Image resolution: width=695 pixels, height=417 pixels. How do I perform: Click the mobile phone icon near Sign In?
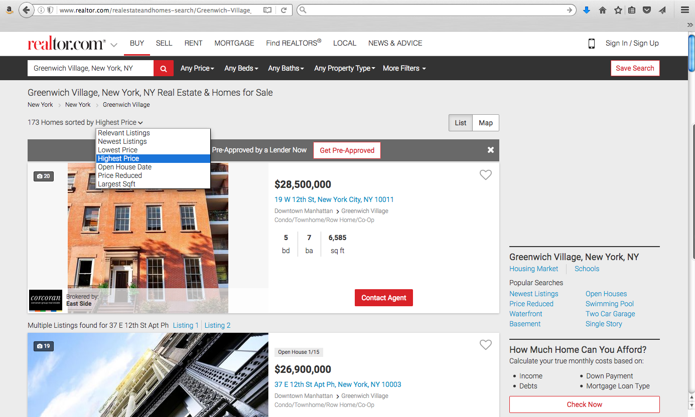(x=591, y=44)
